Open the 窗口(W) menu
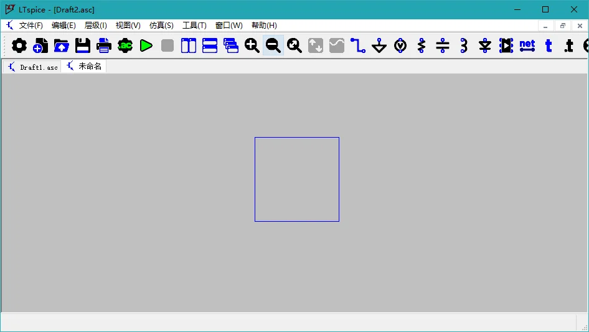Screen dimensions: 589x332 [x=229, y=25]
